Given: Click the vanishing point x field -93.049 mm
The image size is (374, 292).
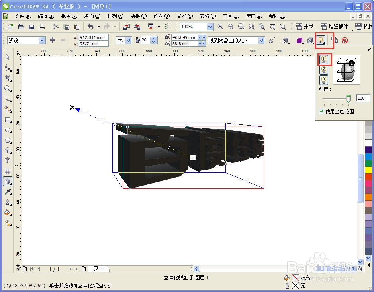Looking at the screenshot, I should pos(184,37).
